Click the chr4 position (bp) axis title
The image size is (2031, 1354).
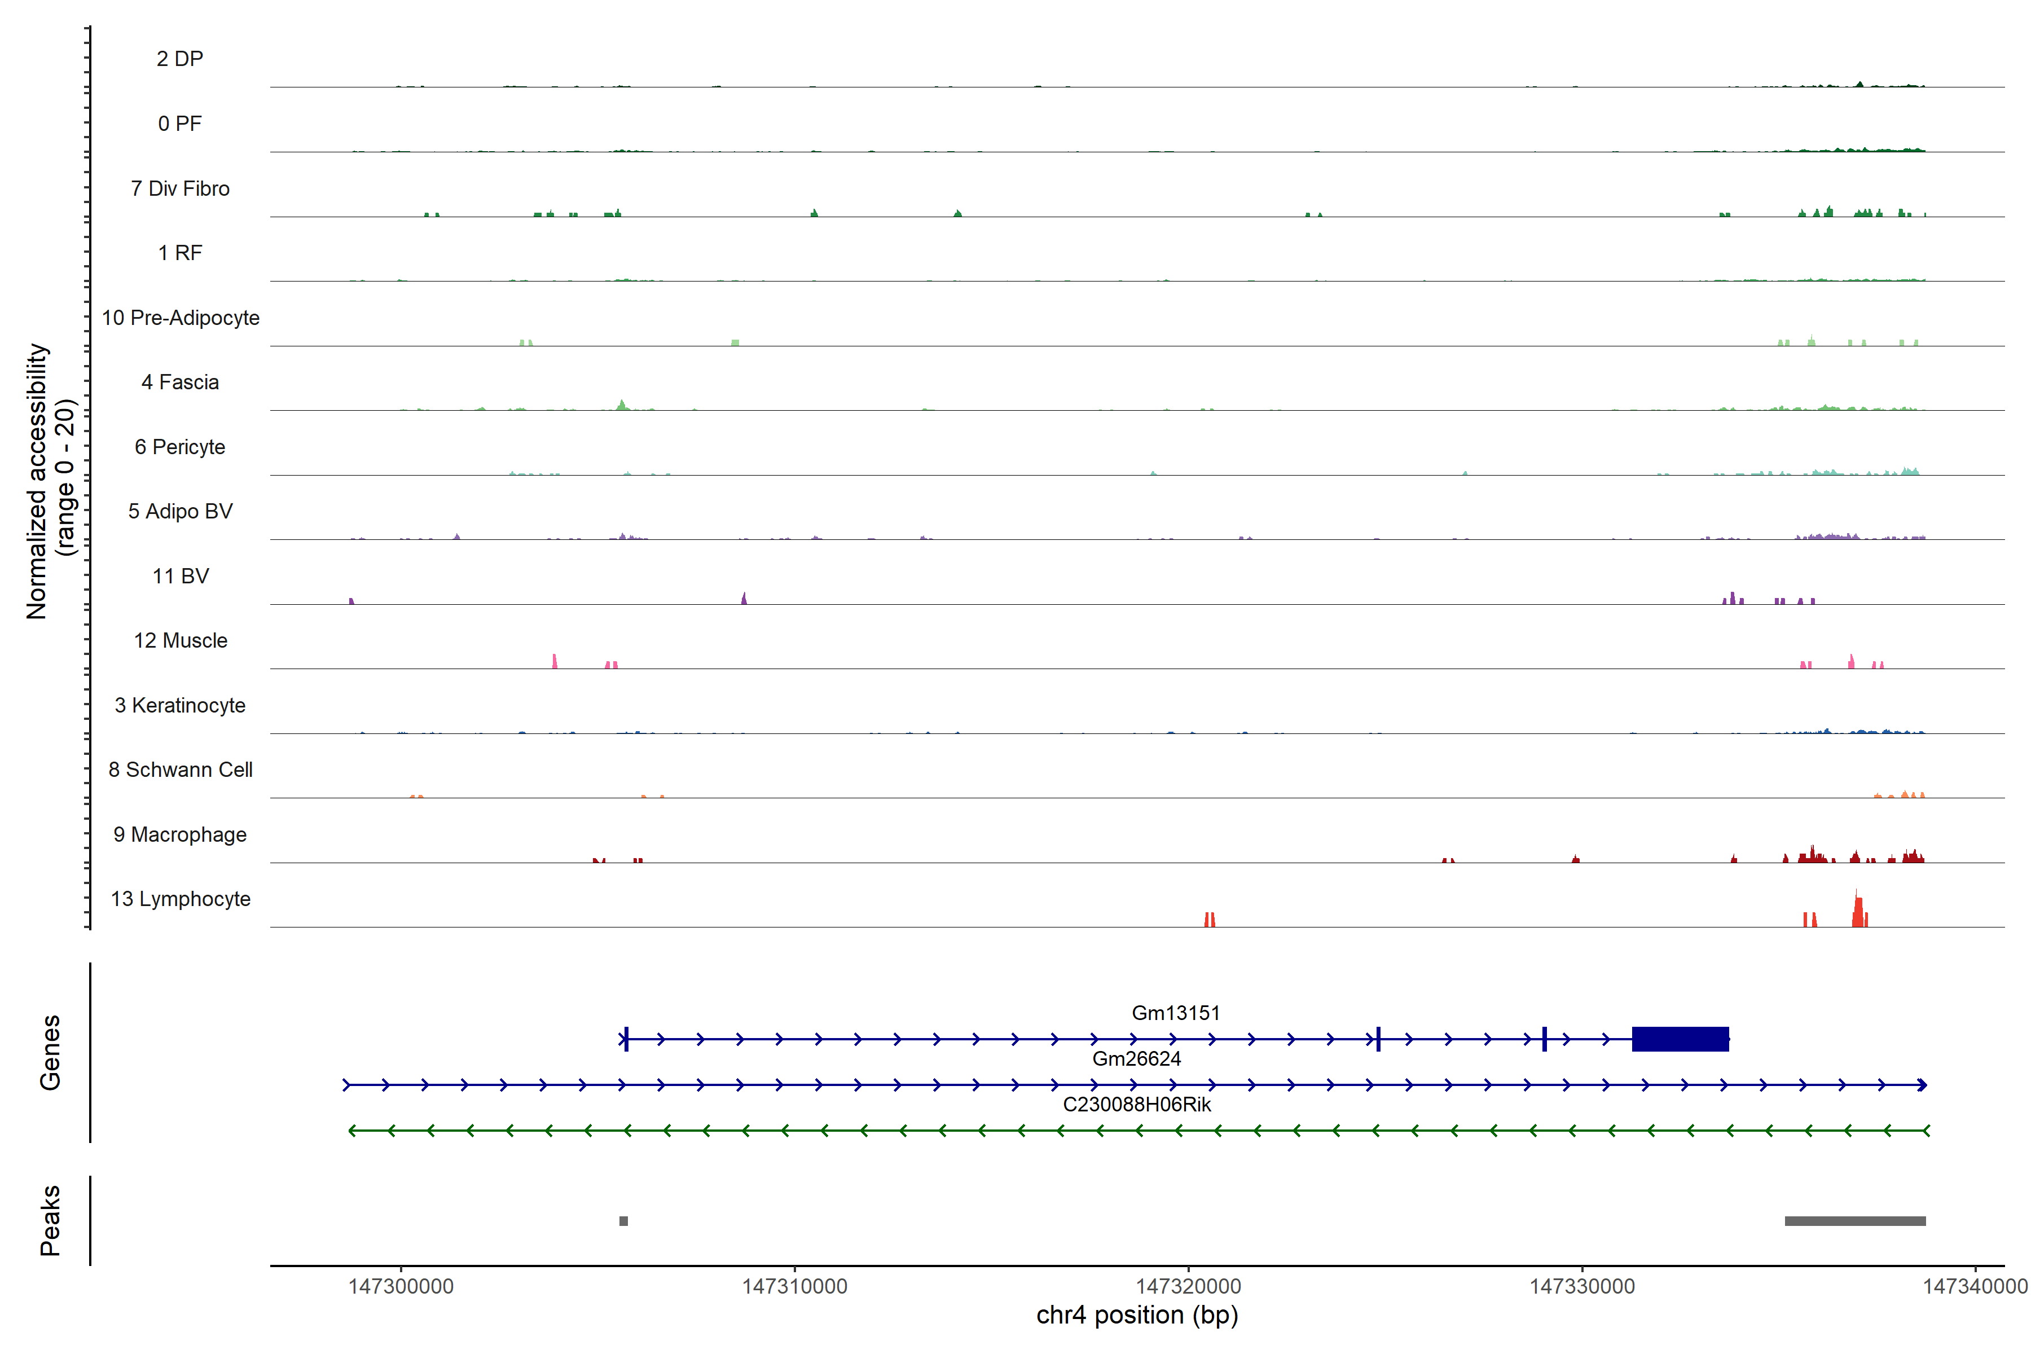pyautogui.click(x=1136, y=1315)
